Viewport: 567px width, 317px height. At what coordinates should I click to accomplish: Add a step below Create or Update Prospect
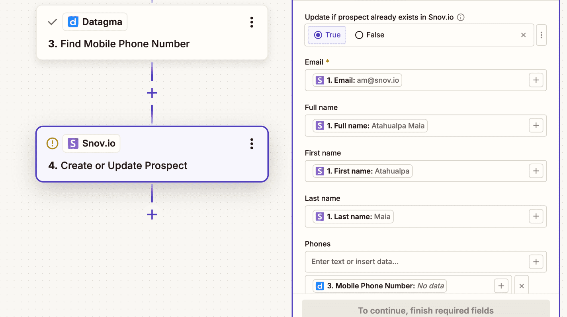(152, 215)
